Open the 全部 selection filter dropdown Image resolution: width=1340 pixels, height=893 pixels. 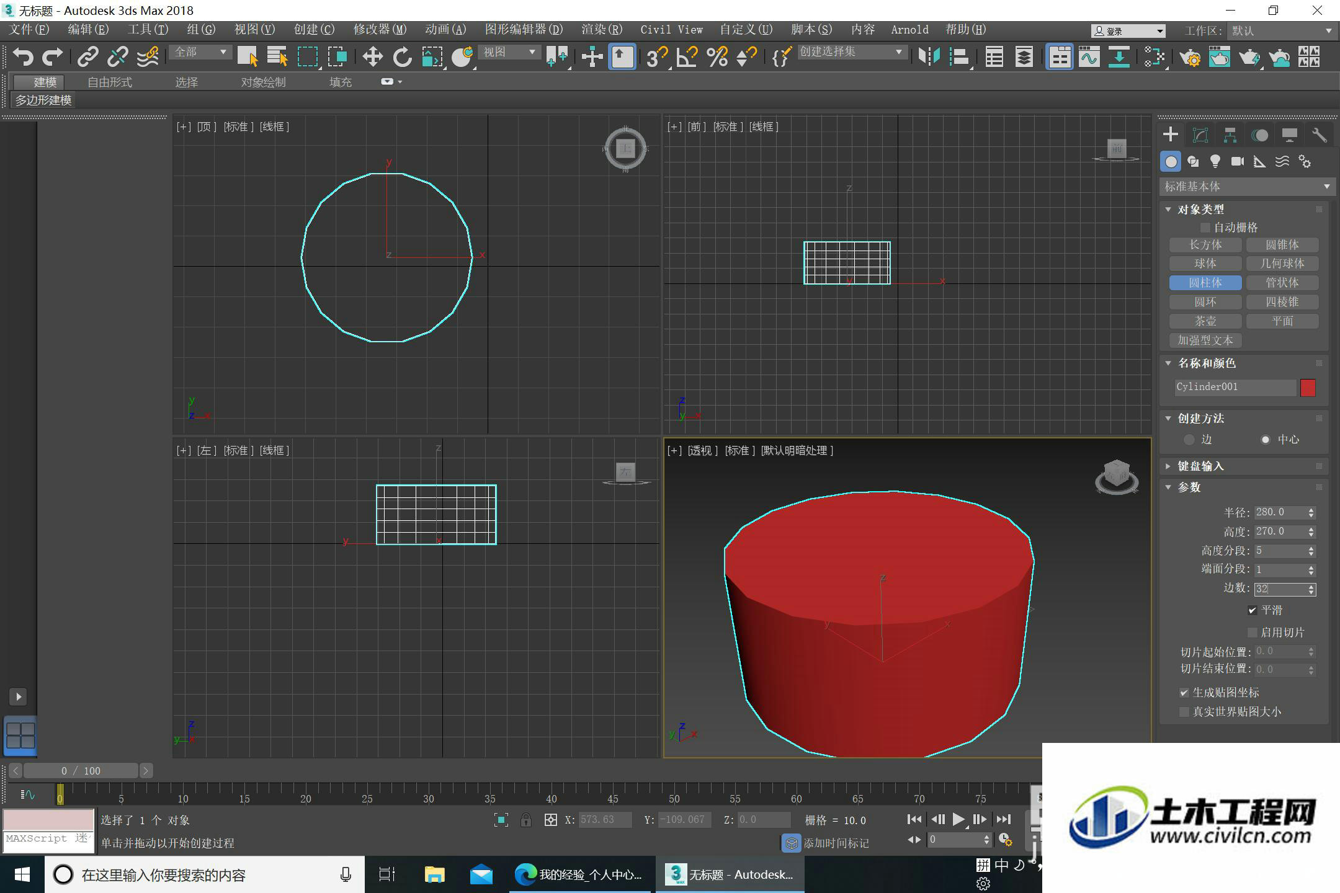coord(200,52)
